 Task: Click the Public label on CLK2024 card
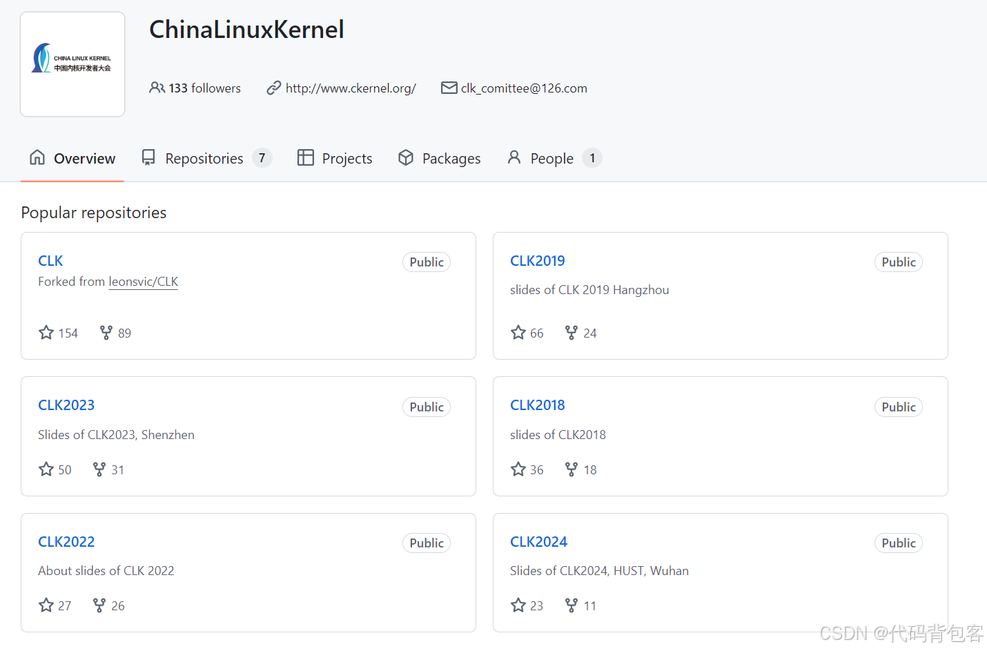pos(899,543)
